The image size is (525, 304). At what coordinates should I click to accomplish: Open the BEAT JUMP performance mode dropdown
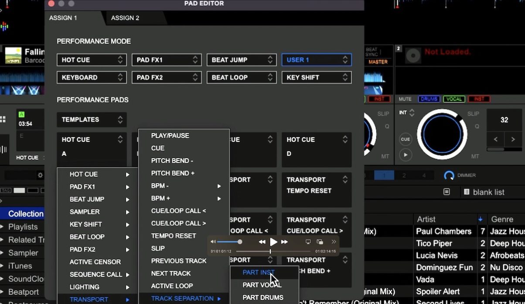coord(241,60)
